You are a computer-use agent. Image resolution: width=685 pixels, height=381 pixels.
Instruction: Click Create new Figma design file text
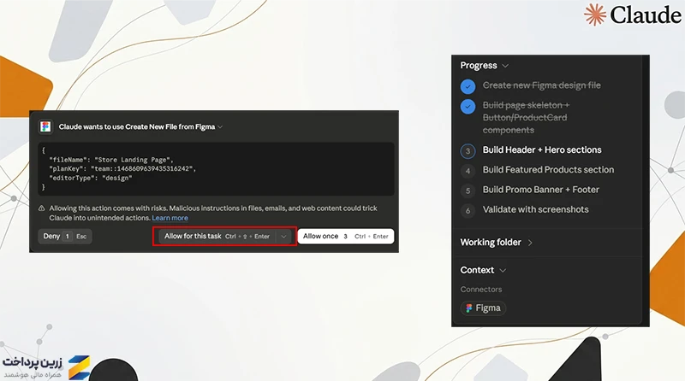click(x=542, y=85)
